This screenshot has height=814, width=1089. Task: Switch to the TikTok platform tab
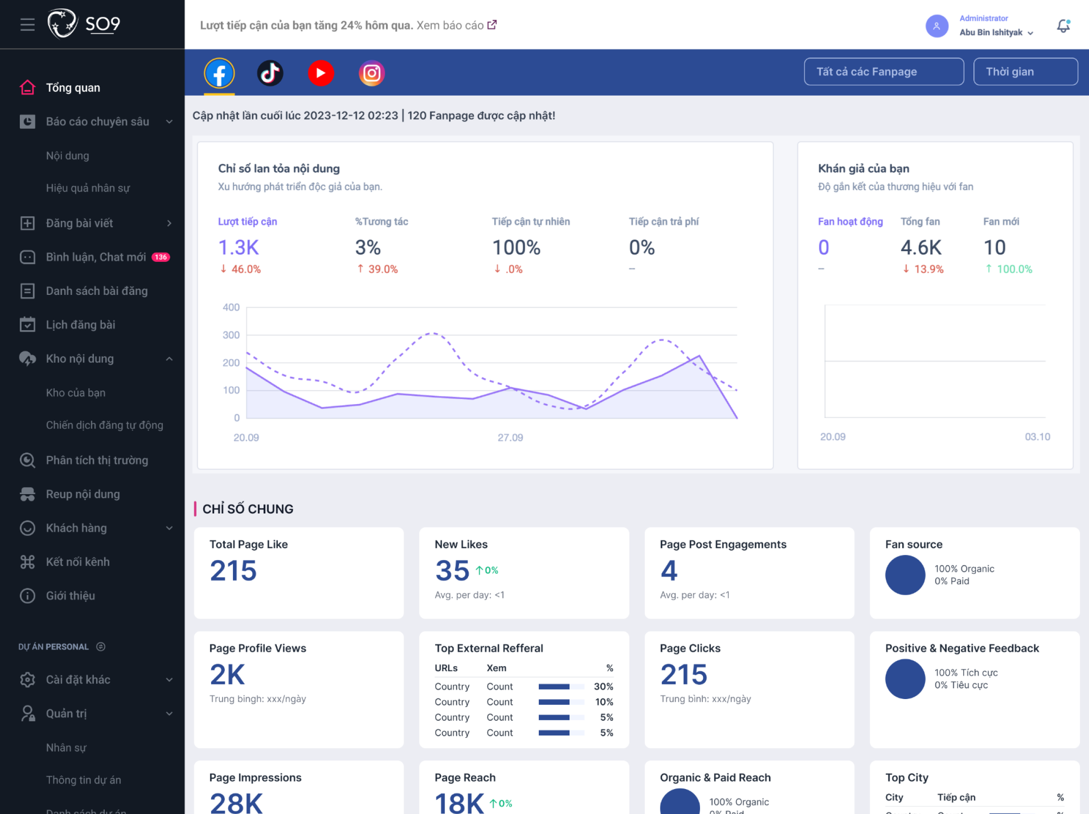coord(270,73)
